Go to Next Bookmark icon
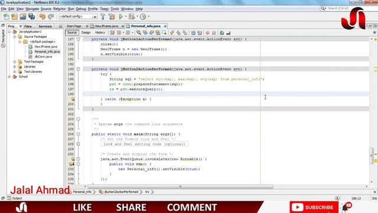This screenshot has height=213, width=378. point(178,33)
